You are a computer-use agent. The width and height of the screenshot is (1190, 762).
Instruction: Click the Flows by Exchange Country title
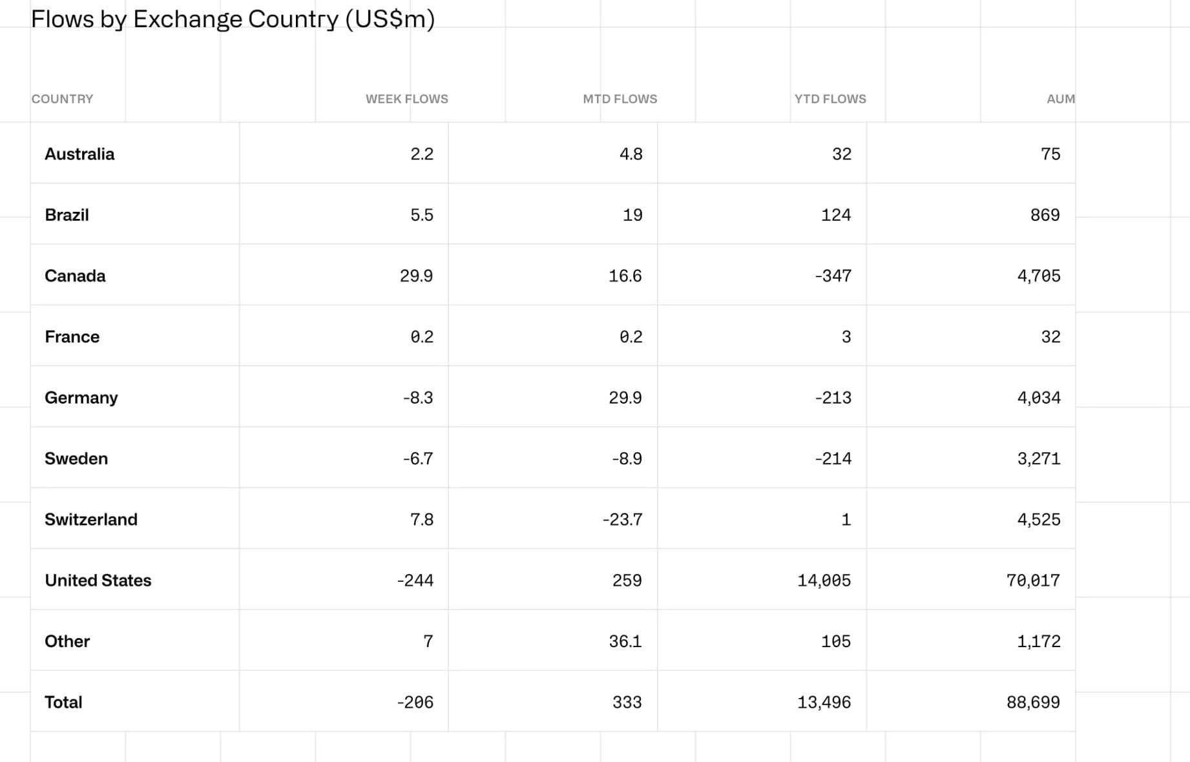click(x=233, y=19)
